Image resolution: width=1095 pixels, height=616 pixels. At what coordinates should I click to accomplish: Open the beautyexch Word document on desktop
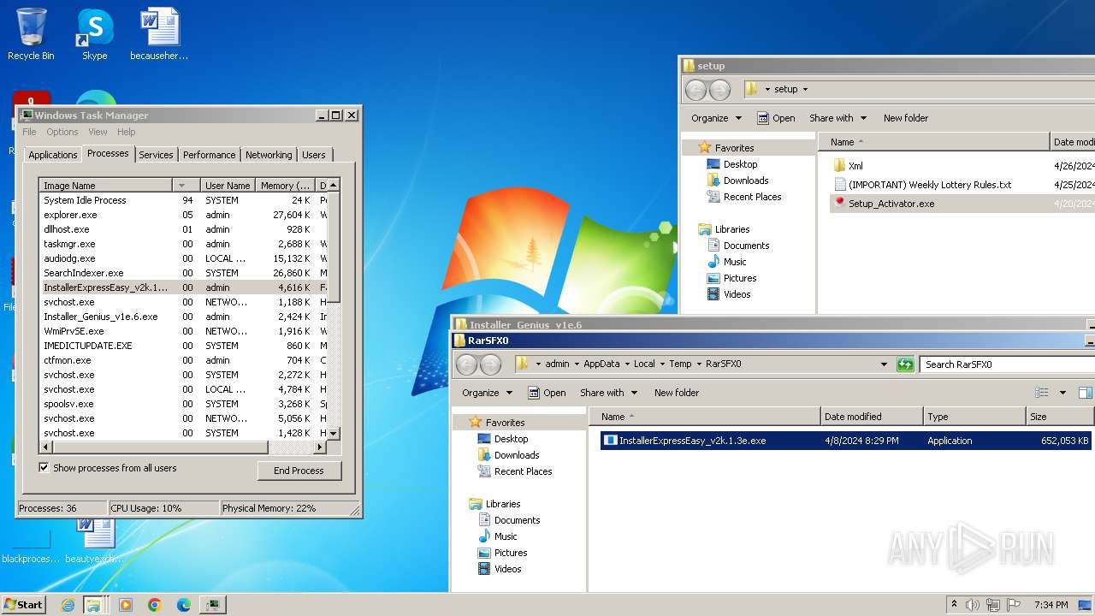click(x=94, y=539)
